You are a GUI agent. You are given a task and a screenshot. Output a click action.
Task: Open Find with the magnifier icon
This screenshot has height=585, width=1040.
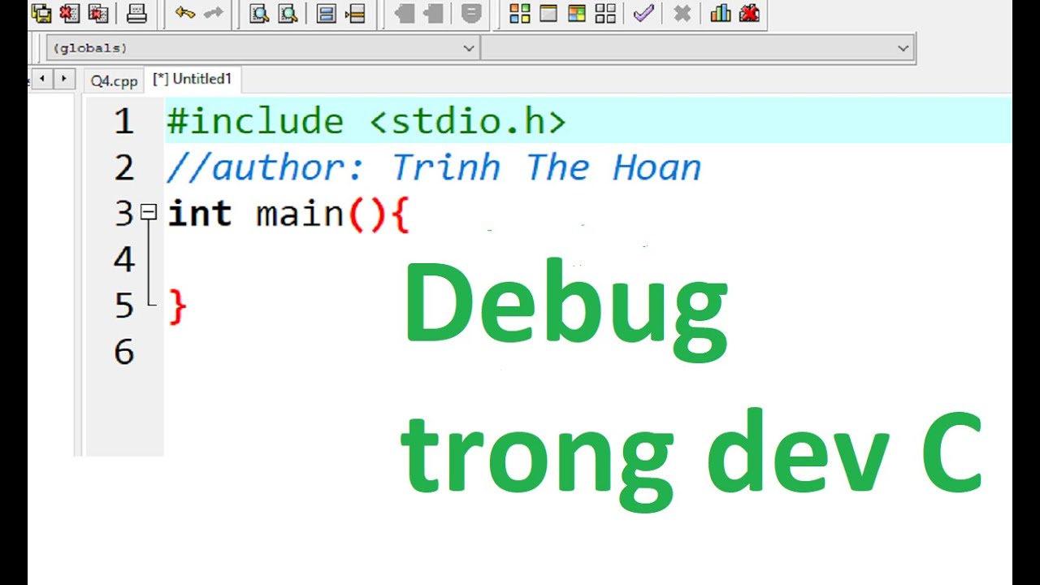pos(259,13)
